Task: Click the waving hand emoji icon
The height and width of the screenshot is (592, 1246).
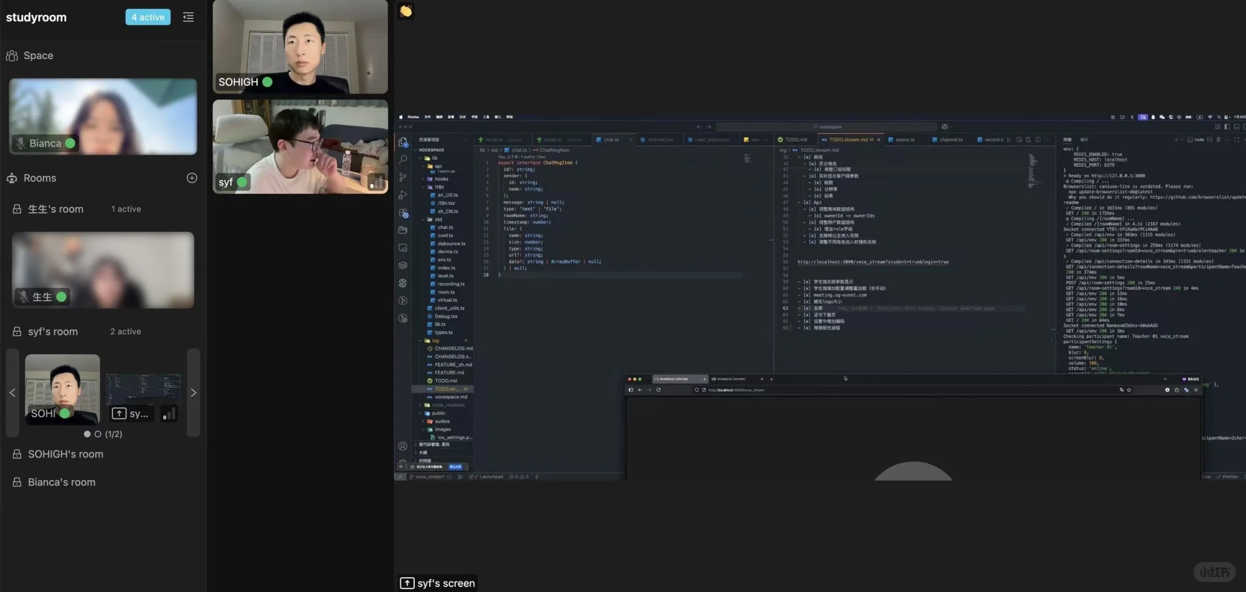Action: [x=405, y=11]
